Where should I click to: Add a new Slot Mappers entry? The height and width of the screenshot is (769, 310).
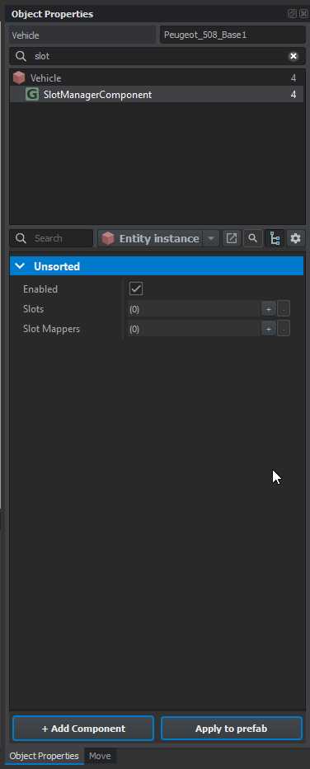point(268,329)
